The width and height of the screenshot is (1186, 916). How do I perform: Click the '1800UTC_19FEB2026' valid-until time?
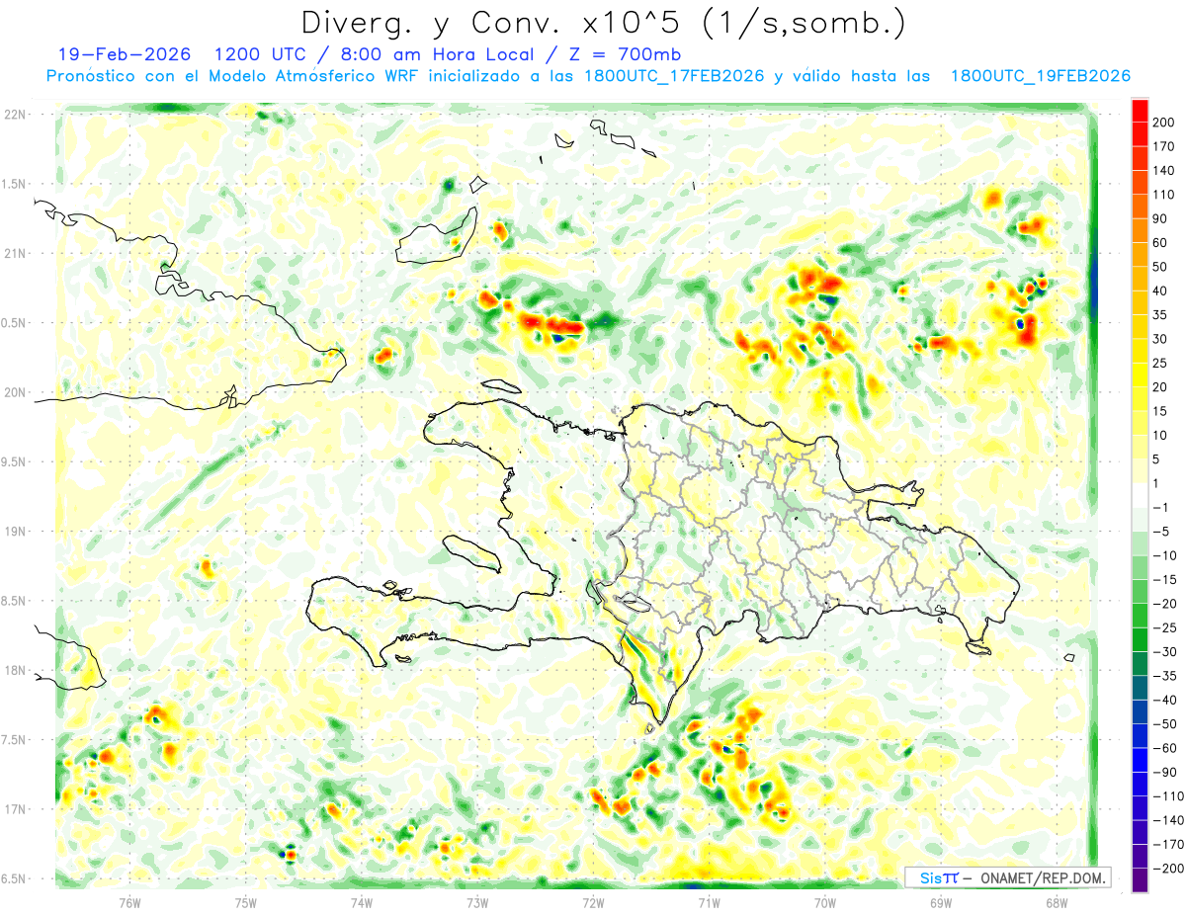tap(1040, 76)
